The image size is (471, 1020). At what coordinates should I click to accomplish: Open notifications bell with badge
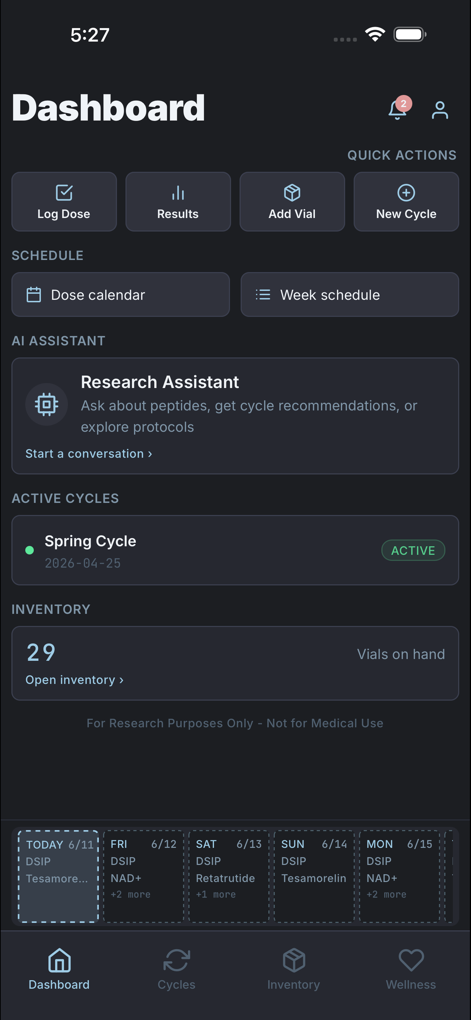399,108
